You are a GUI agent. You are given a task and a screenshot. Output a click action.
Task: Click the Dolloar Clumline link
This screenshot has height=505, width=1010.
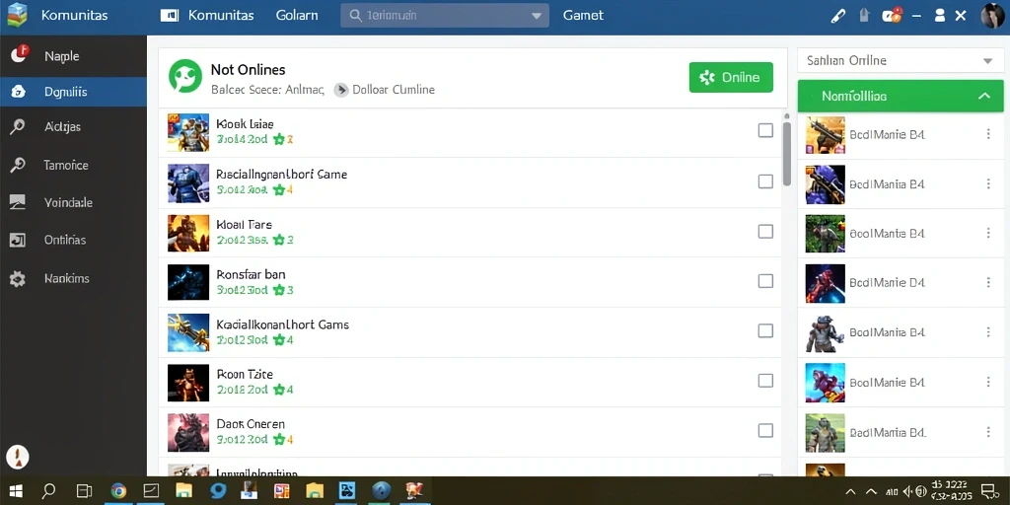pos(394,90)
